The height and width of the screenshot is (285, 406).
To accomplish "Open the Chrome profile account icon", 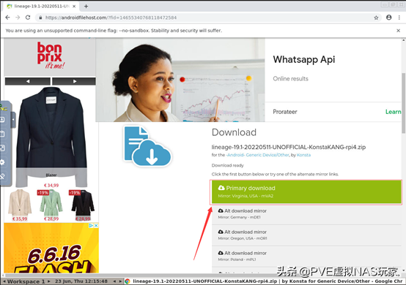I will point(388,18).
